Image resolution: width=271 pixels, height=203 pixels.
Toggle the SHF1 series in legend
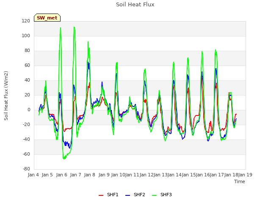108,195
